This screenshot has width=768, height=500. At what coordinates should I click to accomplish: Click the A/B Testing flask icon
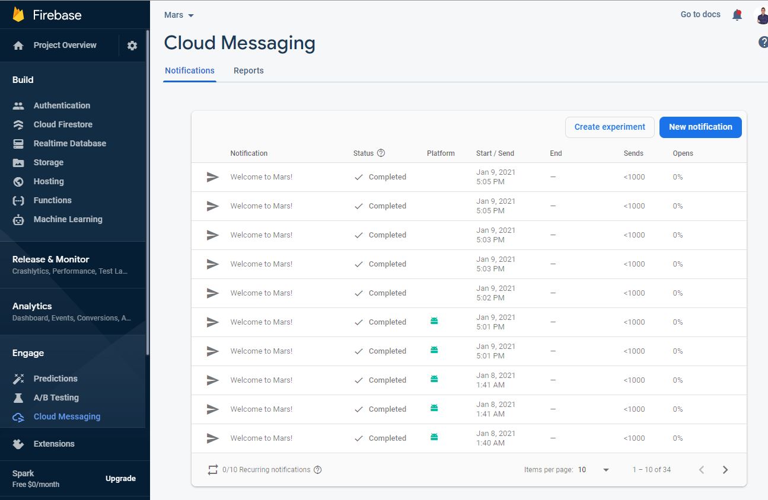pos(18,398)
